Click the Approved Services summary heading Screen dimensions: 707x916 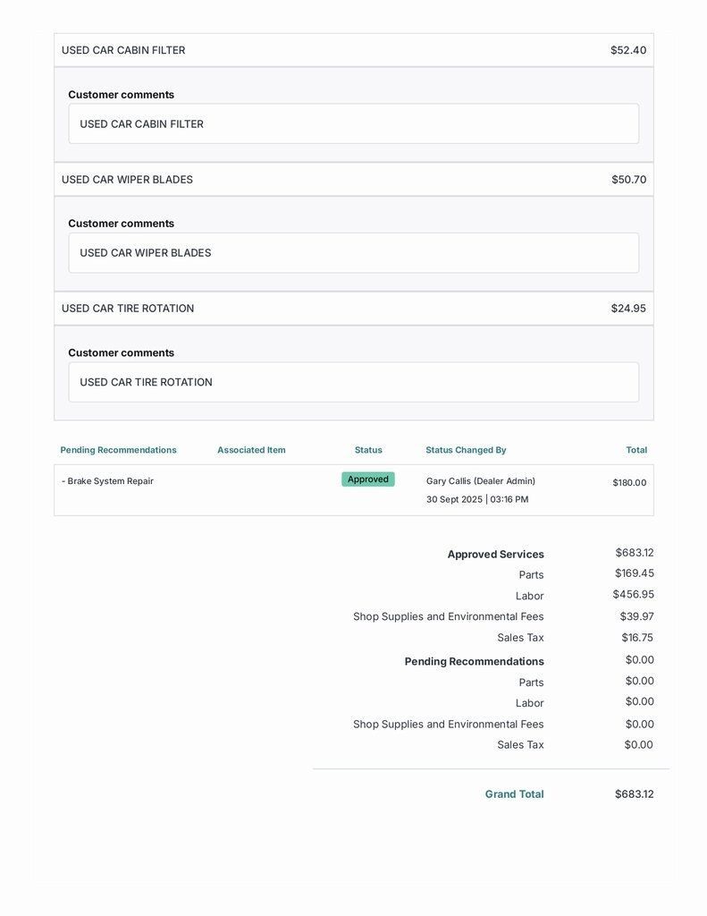(495, 555)
